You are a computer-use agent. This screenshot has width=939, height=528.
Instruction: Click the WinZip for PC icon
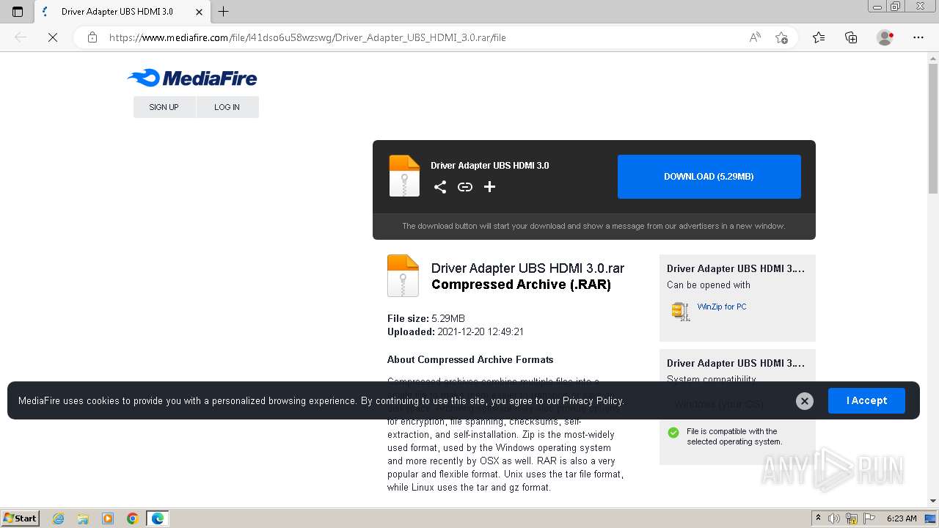point(681,311)
